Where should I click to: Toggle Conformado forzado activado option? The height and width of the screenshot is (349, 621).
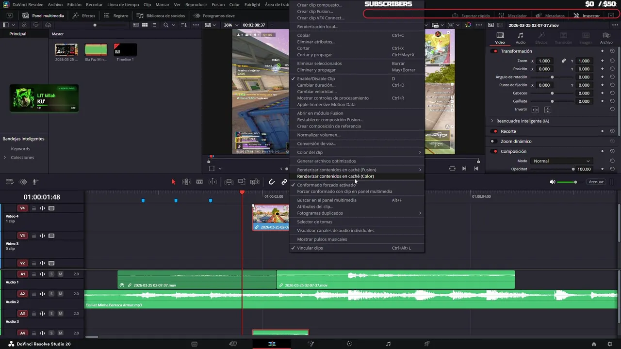[357, 185]
